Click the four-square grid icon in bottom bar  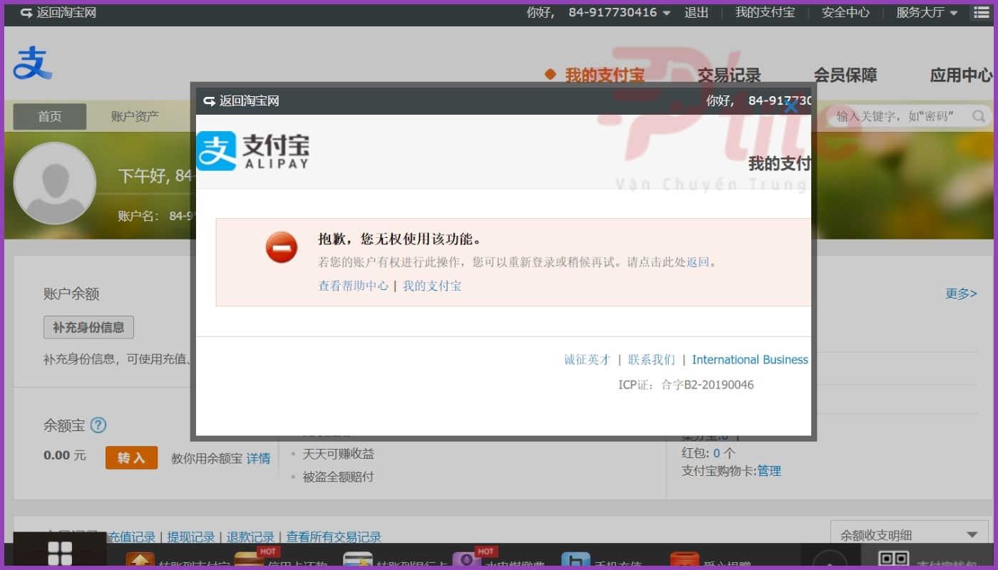[x=60, y=554]
